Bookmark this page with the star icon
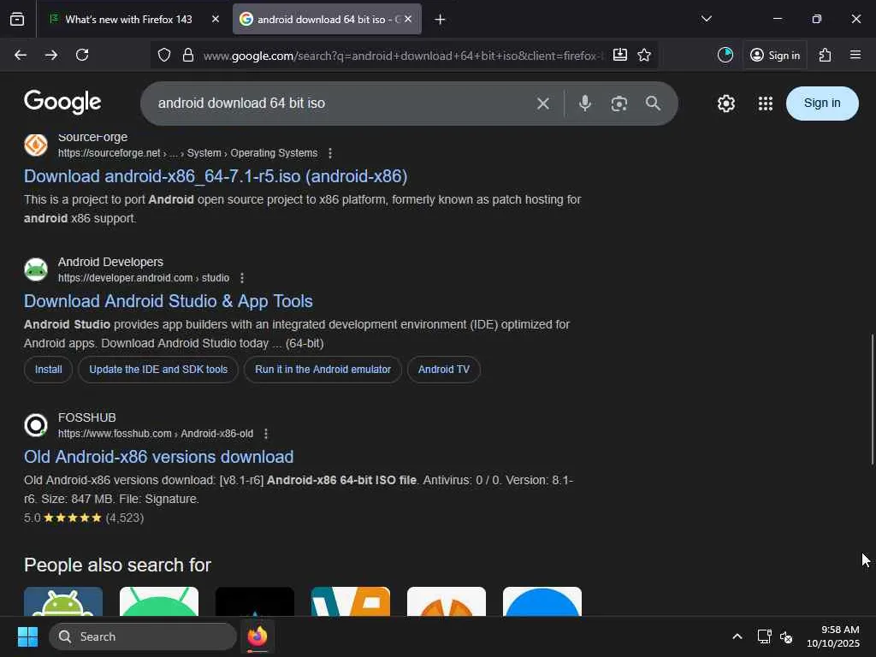This screenshot has width=876, height=657. pos(644,55)
